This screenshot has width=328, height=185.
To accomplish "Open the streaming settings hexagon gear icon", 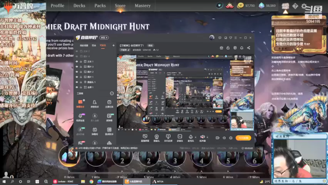I will tap(231, 138).
